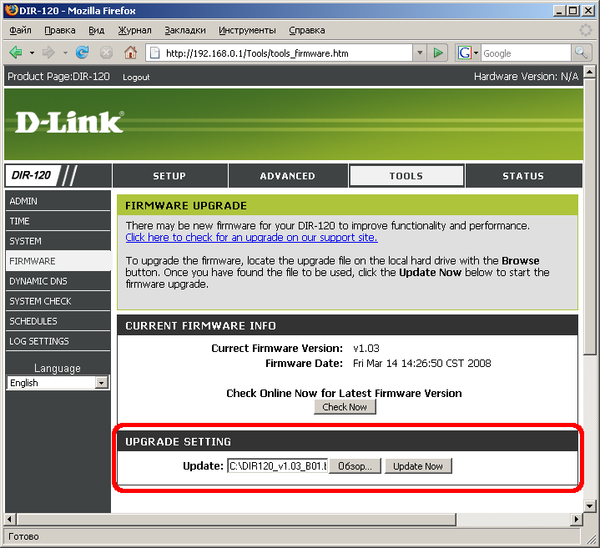Click the DIR-120 model badge
This screenshot has height=548, width=600.
[x=33, y=175]
